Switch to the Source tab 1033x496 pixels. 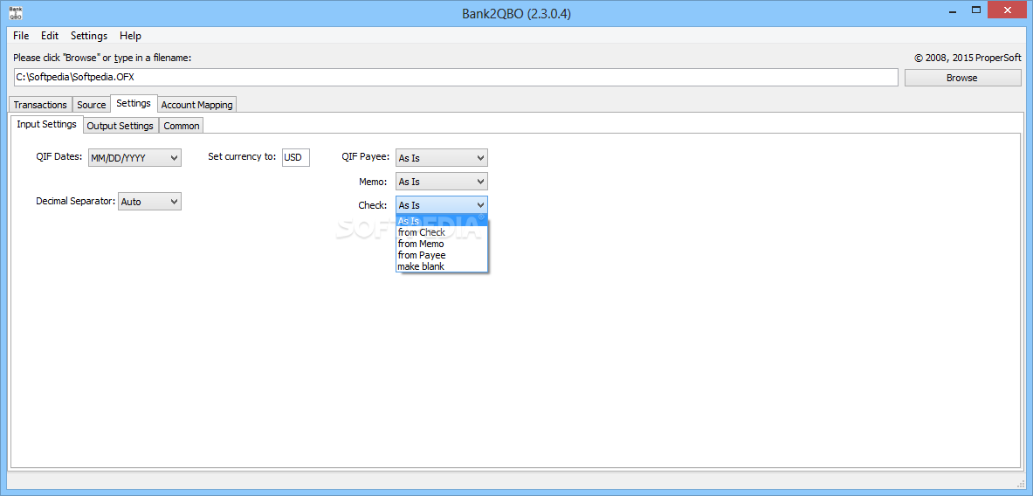pos(92,105)
